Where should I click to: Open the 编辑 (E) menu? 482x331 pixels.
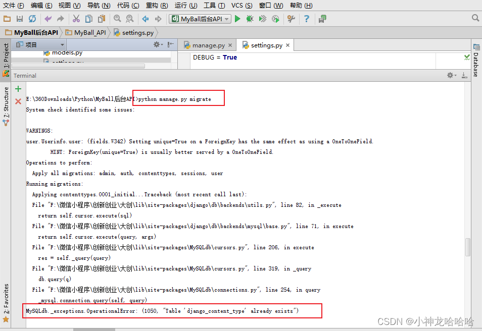coord(41,5)
